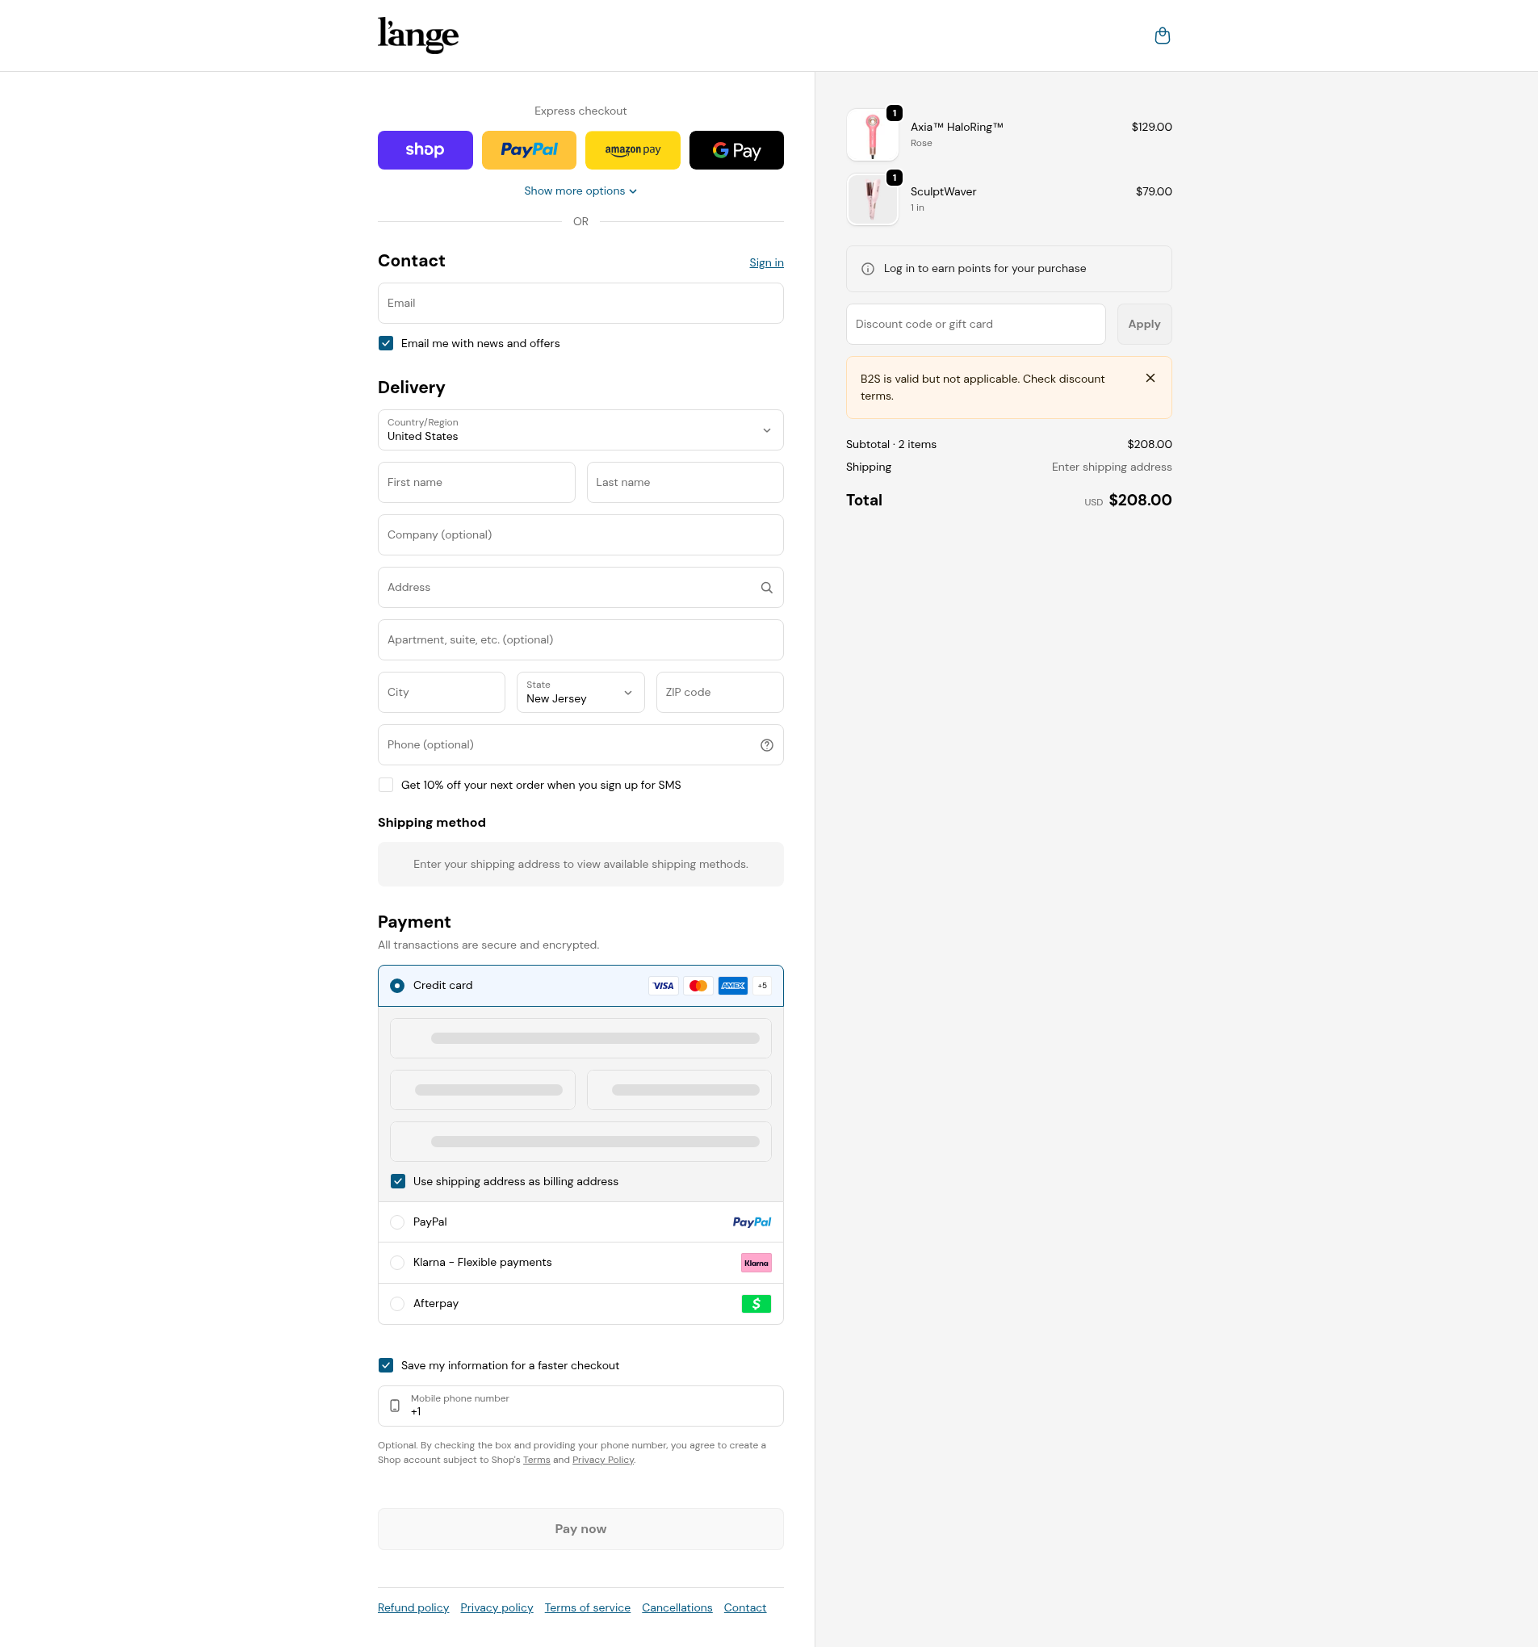The height and width of the screenshot is (1647, 1538).
Task: Click the info icon beside Log in message
Action: click(x=868, y=268)
